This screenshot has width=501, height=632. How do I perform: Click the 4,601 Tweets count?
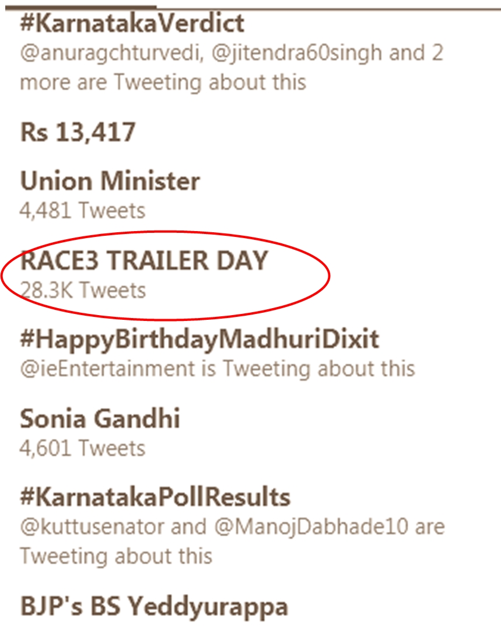pyautogui.click(x=82, y=448)
